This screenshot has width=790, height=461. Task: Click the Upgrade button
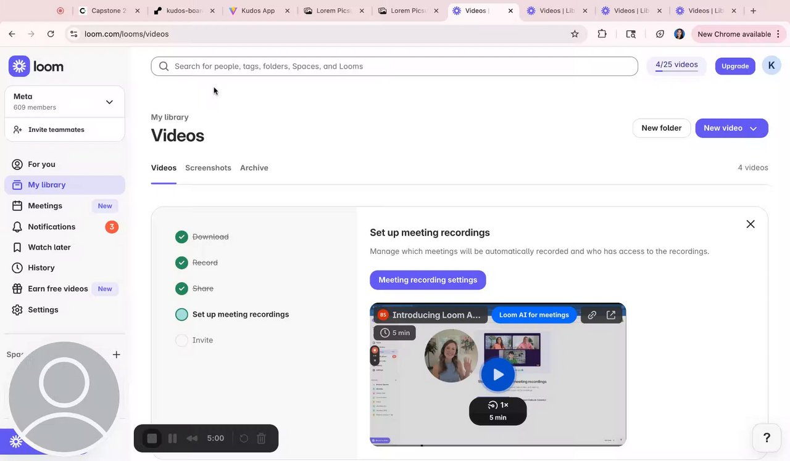pyautogui.click(x=735, y=66)
